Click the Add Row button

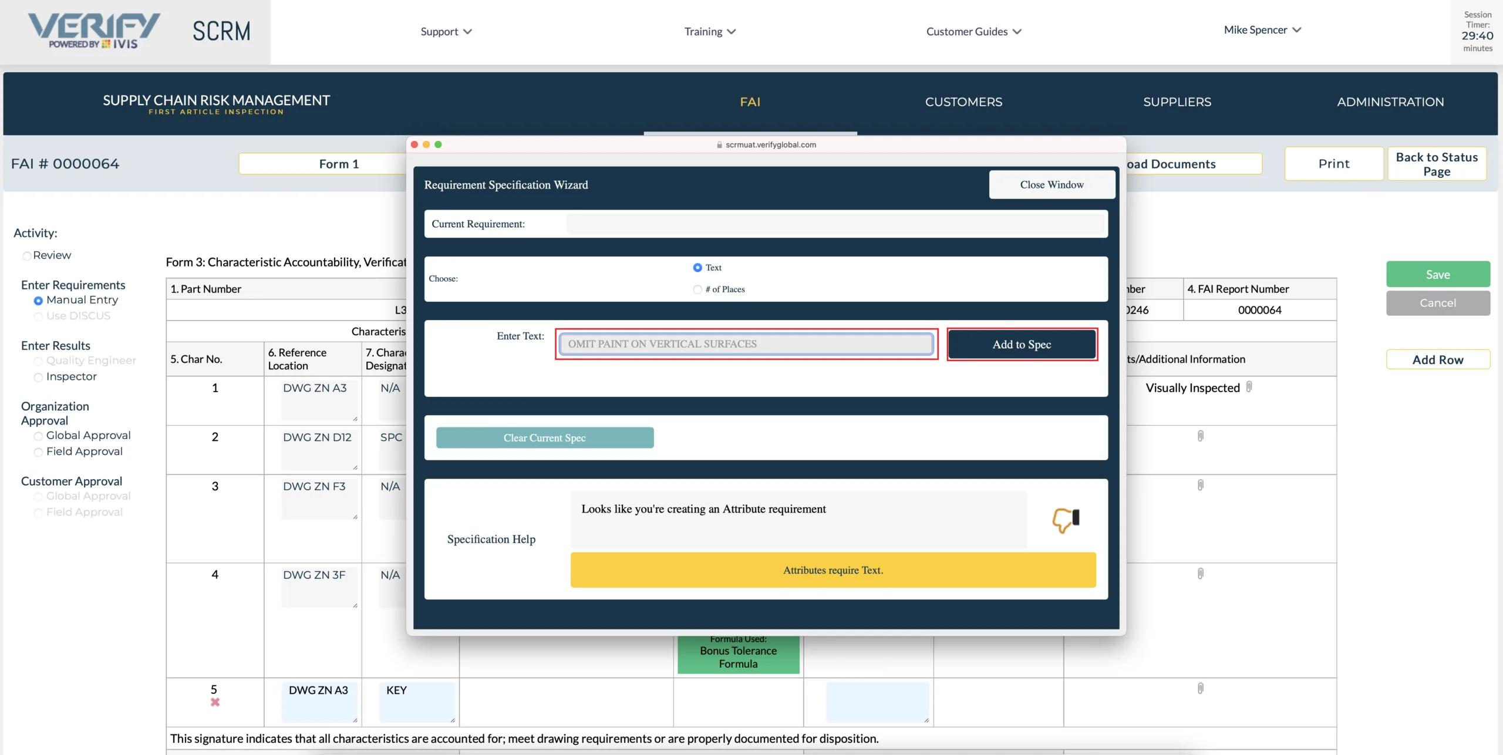click(x=1438, y=360)
